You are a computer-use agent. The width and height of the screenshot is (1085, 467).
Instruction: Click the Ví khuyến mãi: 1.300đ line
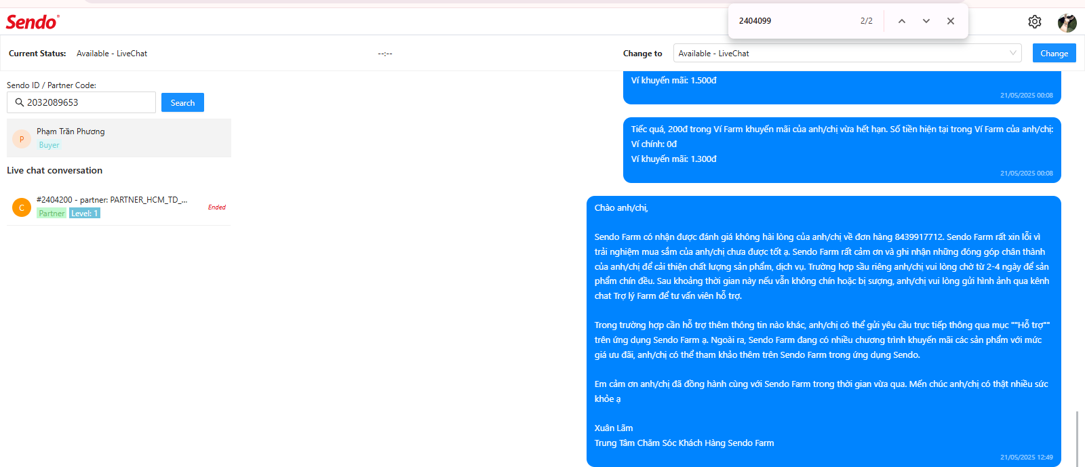(673, 159)
